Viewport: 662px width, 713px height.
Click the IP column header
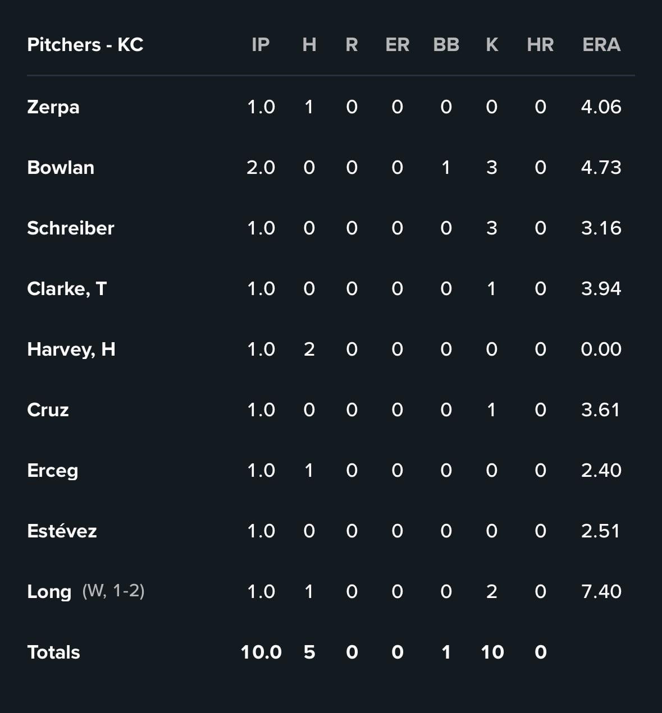pos(261,45)
